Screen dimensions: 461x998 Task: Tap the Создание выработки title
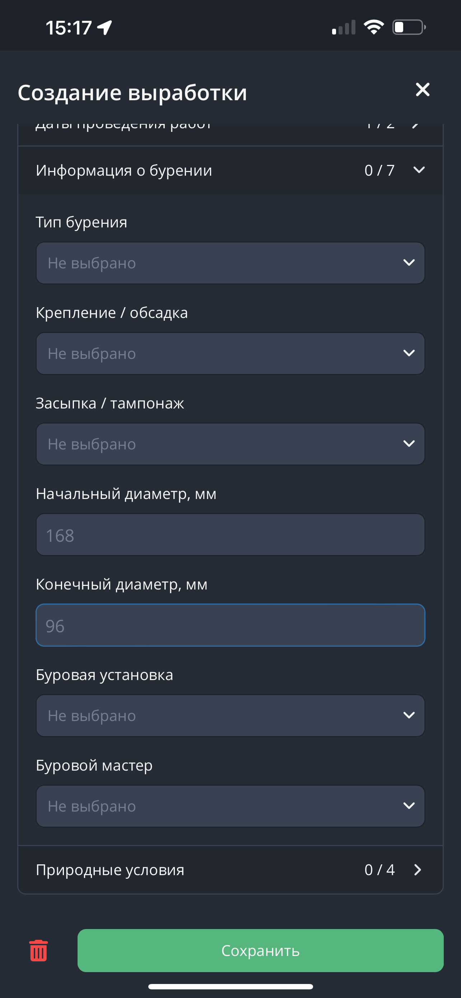pyautogui.click(x=132, y=93)
